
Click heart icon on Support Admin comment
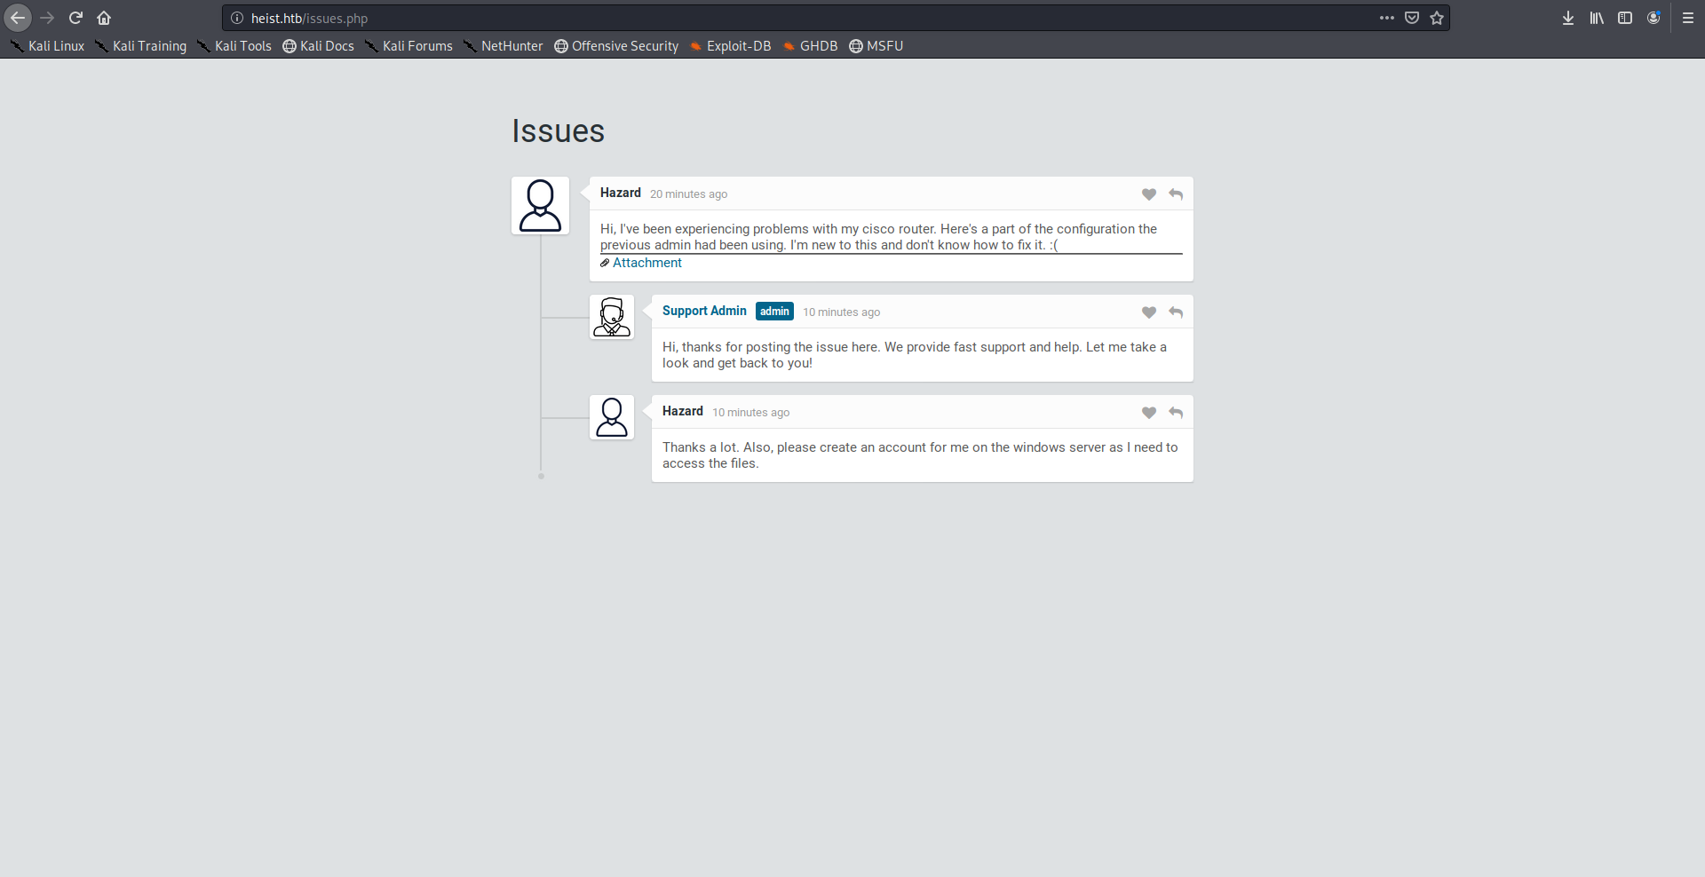[1148, 312]
